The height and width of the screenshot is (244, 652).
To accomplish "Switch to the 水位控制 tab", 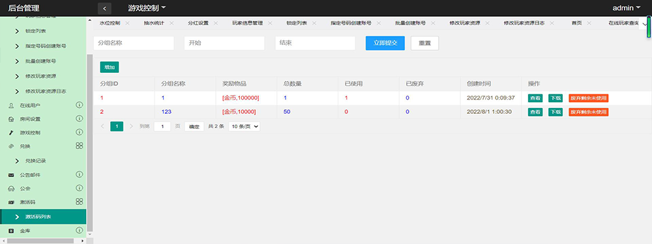I will [x=110, y=23].
